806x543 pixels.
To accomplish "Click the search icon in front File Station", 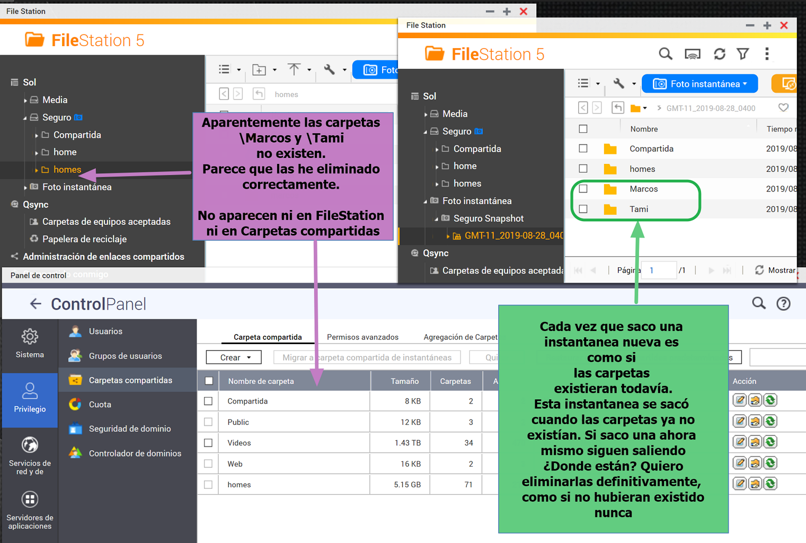I will click(x=665, y=54).
